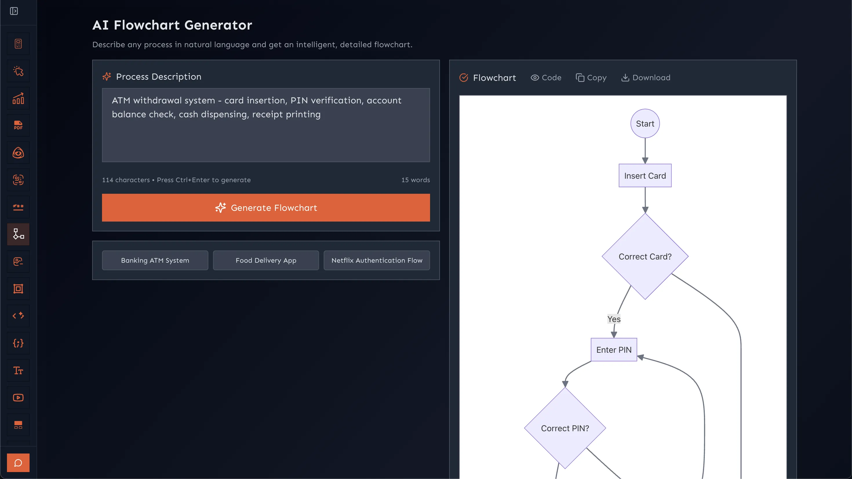Screen dimensions: 852x479
Task: Select the flowchart tool sidebar icon
Action: click(18, 234)
